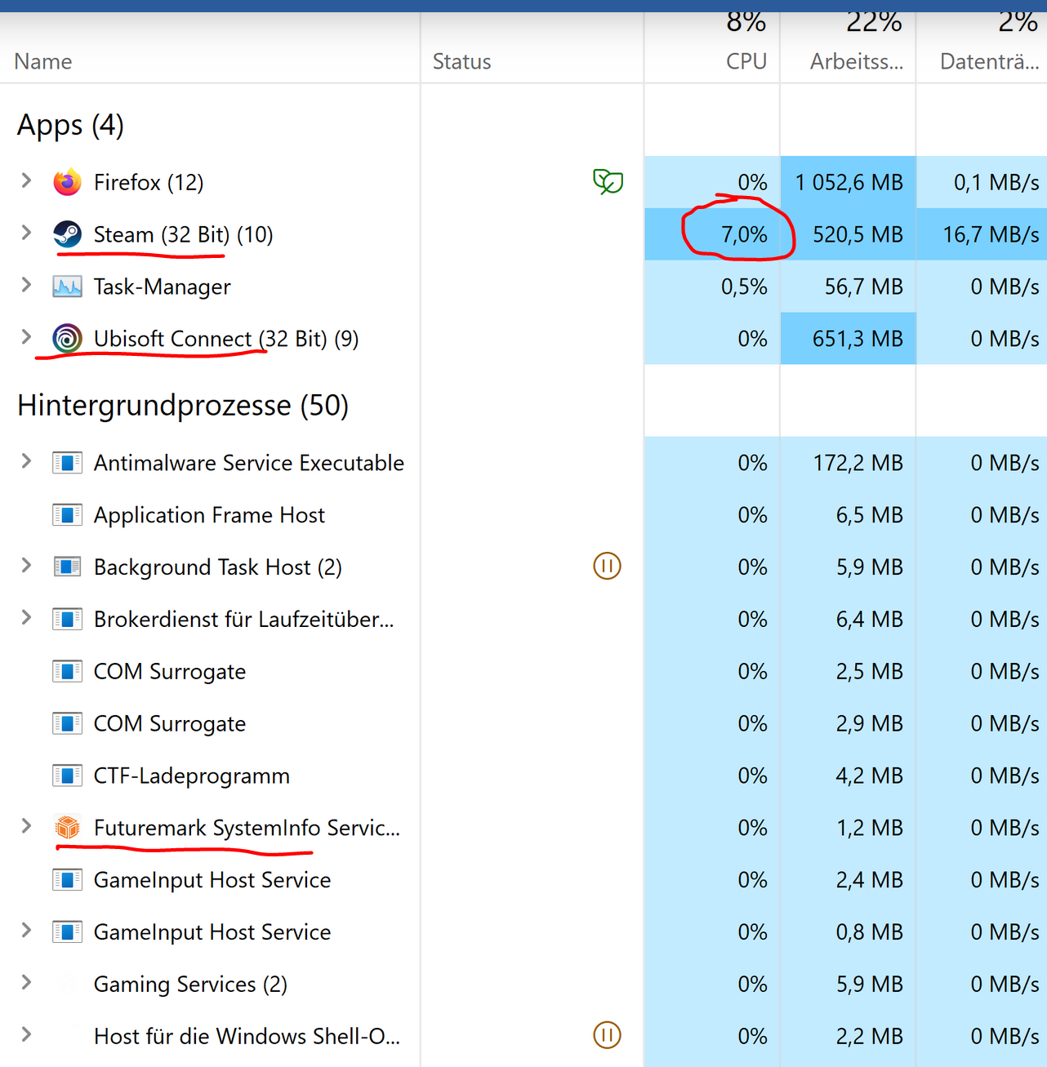Image resolution: width=1047 pixels, height=1067 pixels.
Task: Select the Background Task Host (2) row
Action: (218, 567)
